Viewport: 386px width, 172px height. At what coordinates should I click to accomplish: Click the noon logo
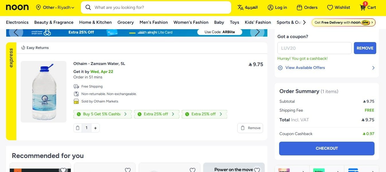pyautogui.click(x=17, y=7)
